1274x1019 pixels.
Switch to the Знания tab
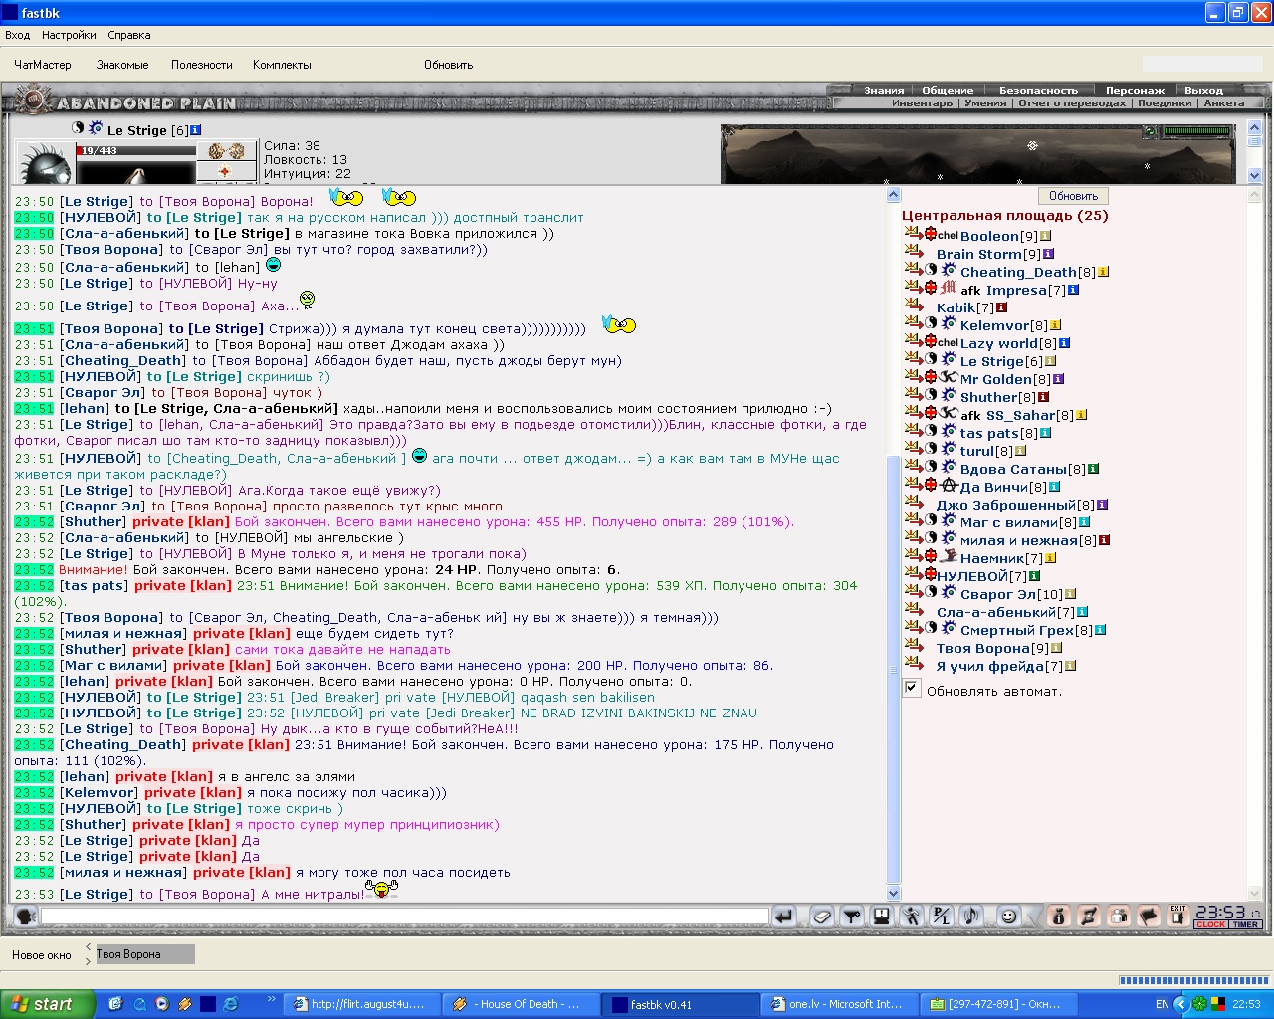click(x=884, y=90)
